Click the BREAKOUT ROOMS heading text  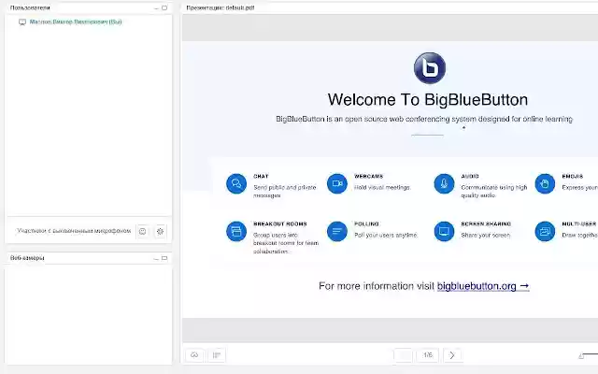tap(280, 224)
